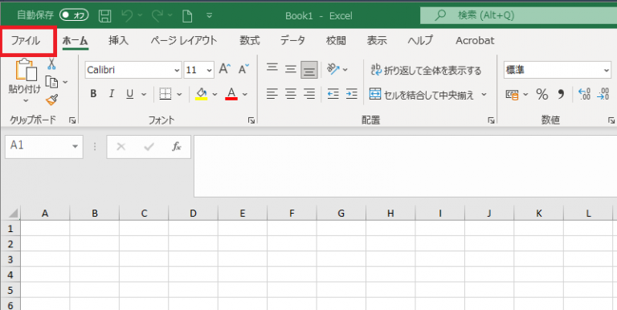
Task: Click the Percent style icon
Action: [x=541, y=95]
